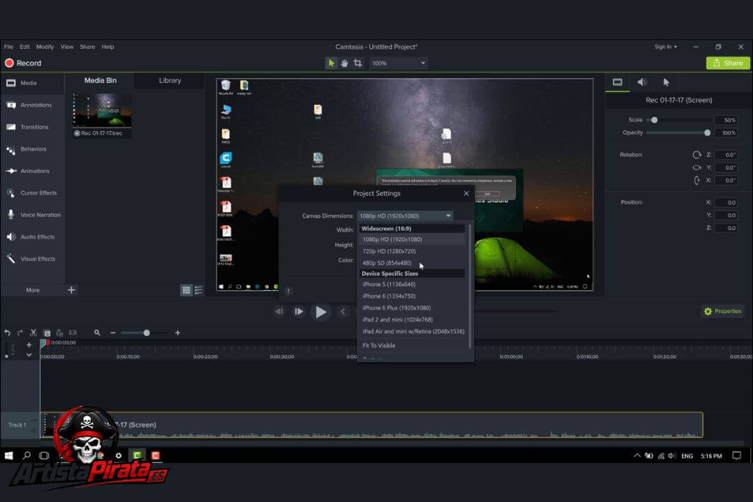Open the Voice Narration panel

click(x=32, y=215)
